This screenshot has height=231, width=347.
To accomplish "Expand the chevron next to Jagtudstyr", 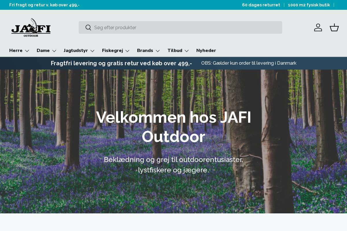I will click(x=93, y=51).
